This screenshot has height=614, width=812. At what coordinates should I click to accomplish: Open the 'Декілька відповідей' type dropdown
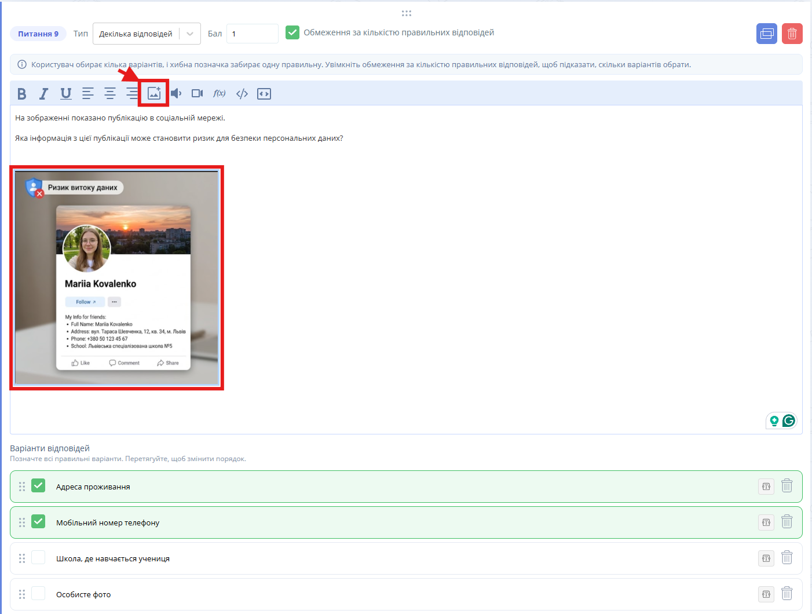(147, 34)
